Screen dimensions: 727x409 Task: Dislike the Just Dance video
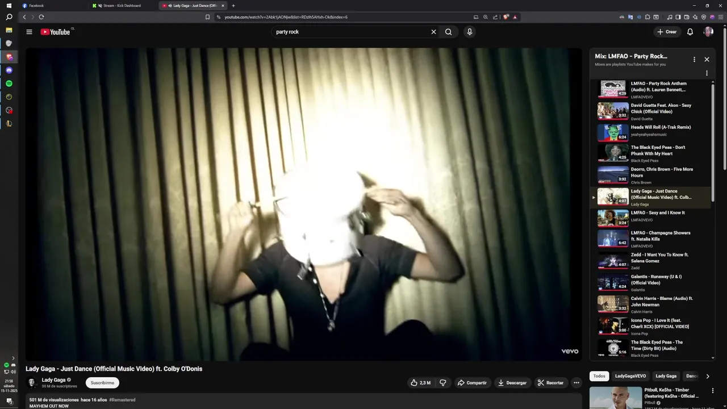pos(443,383)
